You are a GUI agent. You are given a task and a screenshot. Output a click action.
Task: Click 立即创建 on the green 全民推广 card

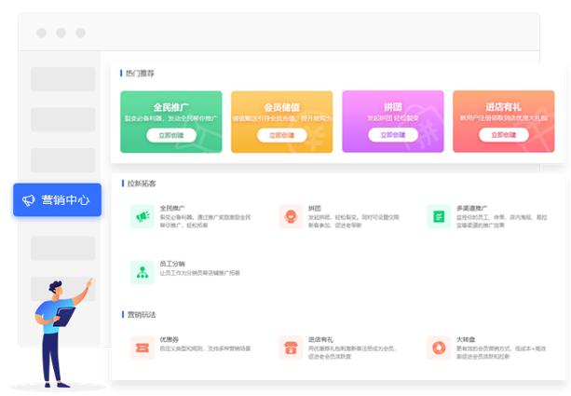point(171,135)
